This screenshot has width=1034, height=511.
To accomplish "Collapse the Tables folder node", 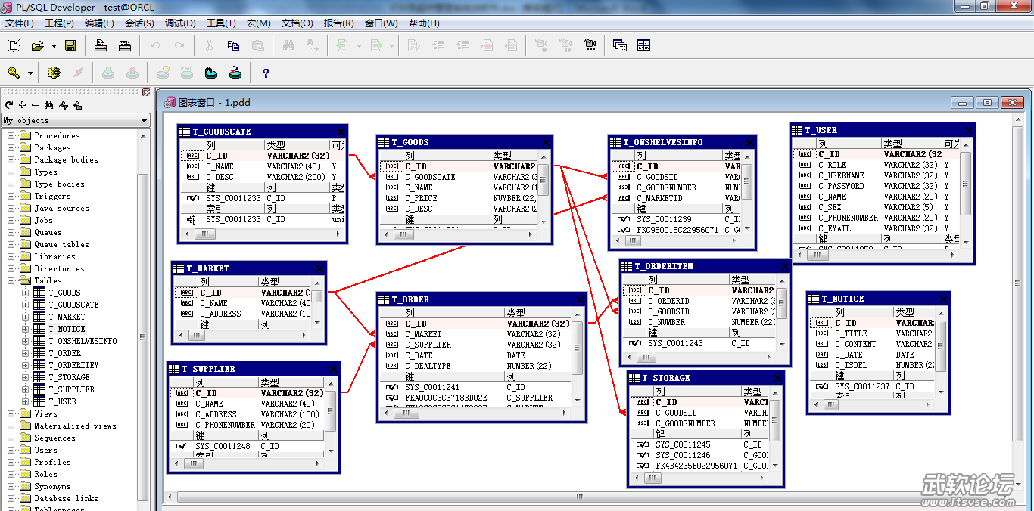I will (11, 281).
